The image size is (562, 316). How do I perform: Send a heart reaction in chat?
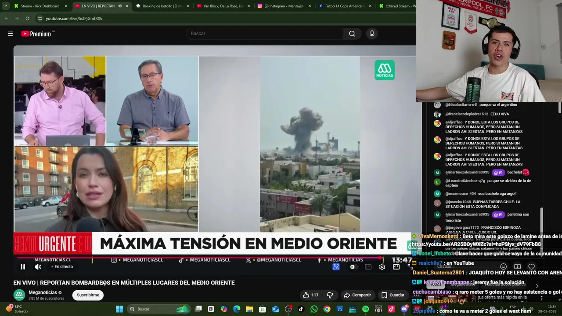click(532, 266)
